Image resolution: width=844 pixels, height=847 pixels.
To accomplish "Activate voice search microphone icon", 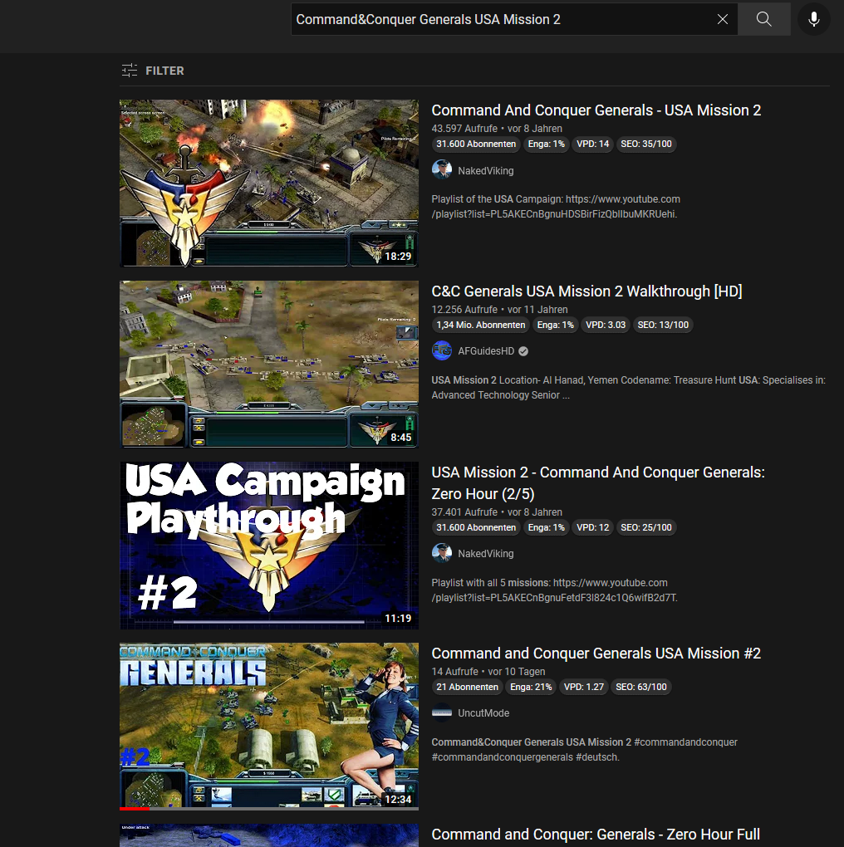I will tap(813, 19).
